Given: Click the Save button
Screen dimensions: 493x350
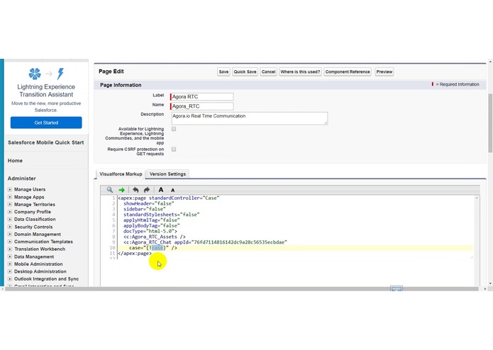Looking at the screenshot, I should (223, 72).
